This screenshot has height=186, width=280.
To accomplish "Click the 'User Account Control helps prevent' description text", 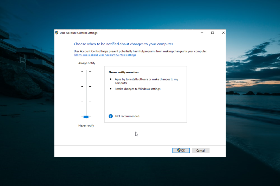I will (x=140, y=51).
